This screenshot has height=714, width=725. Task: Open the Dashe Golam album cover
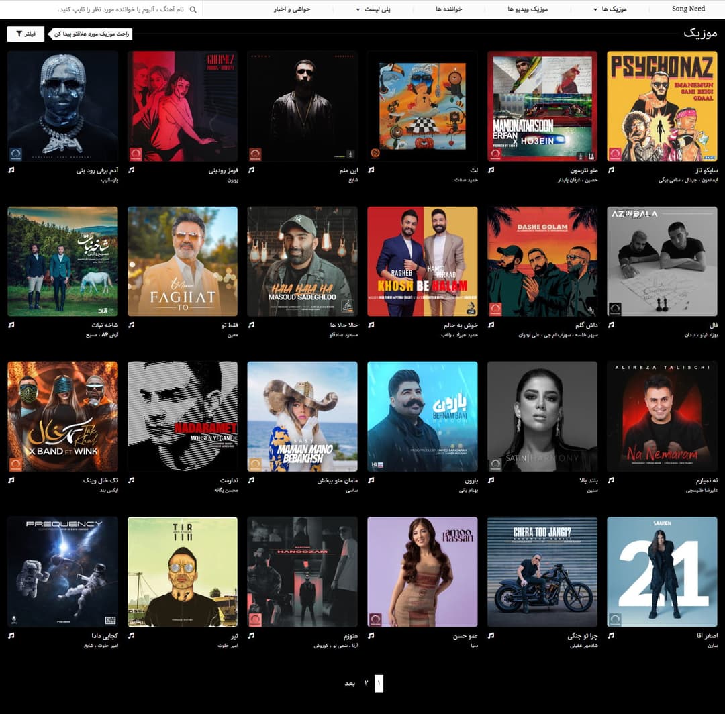(x=542, y=262)
